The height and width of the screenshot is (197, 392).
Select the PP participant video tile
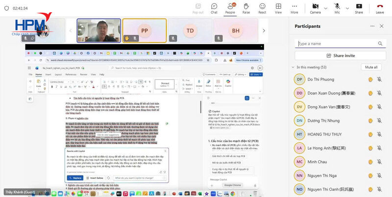click(x=144, y=30)
